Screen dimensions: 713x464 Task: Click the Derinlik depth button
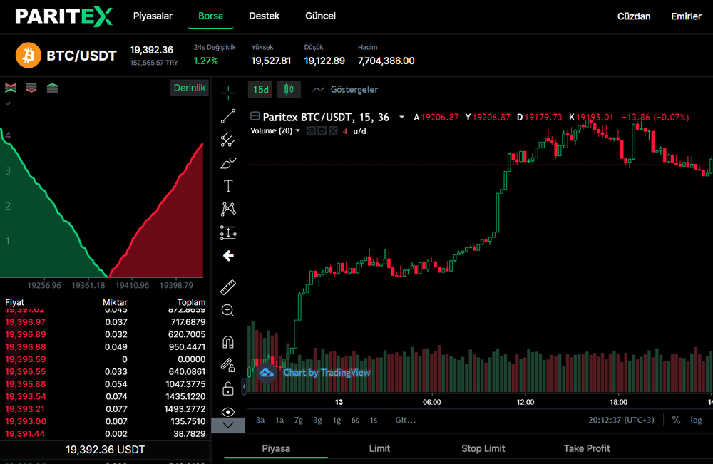click(x=190, y=88)
